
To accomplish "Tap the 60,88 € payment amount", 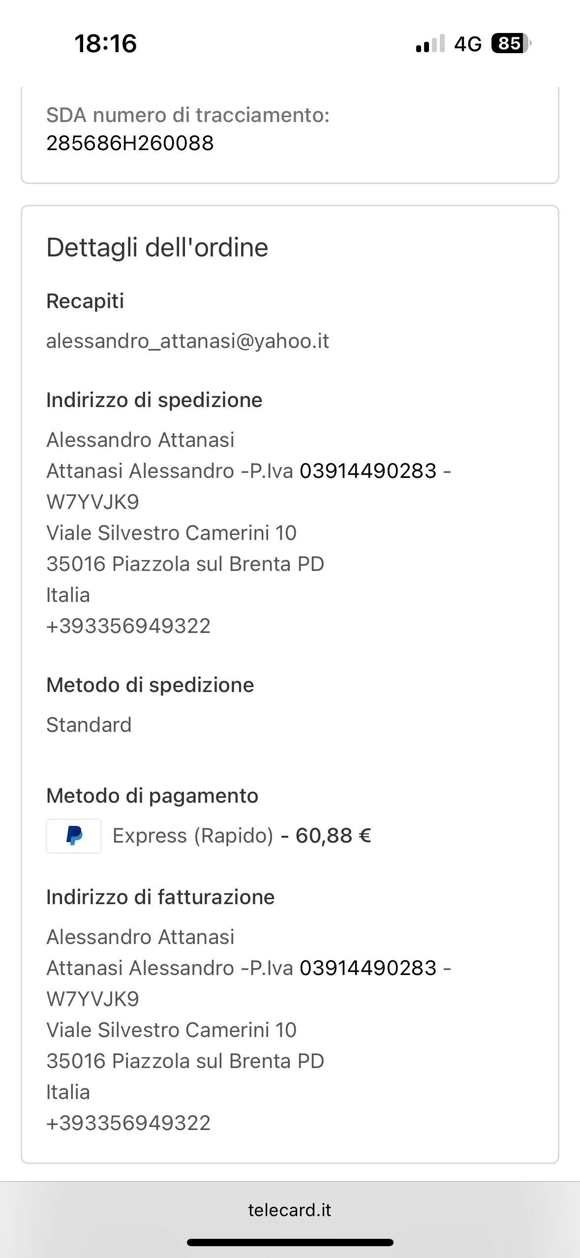I will [333, 836].
